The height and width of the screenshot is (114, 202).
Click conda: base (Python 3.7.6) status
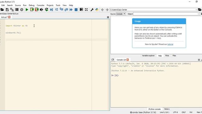coord(143,112)
